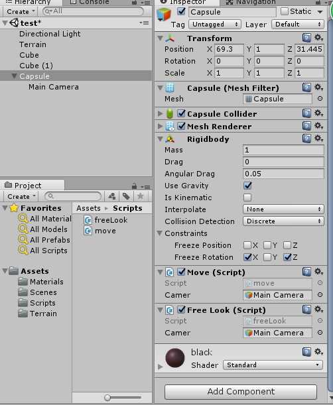Viewport: 333px width, 405px height.
Task: Open Move (Script) help icon
Action: pyautogui.click(x=306, y=272)
